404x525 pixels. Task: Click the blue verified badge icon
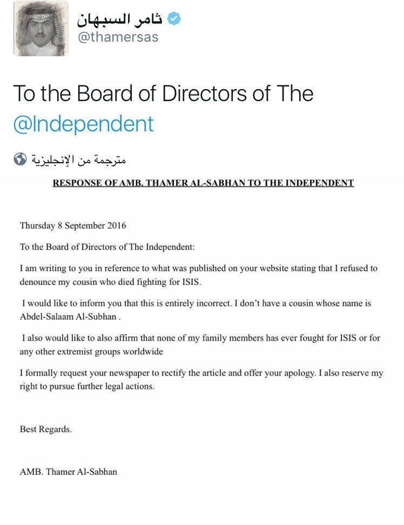(x=173, y=19)
